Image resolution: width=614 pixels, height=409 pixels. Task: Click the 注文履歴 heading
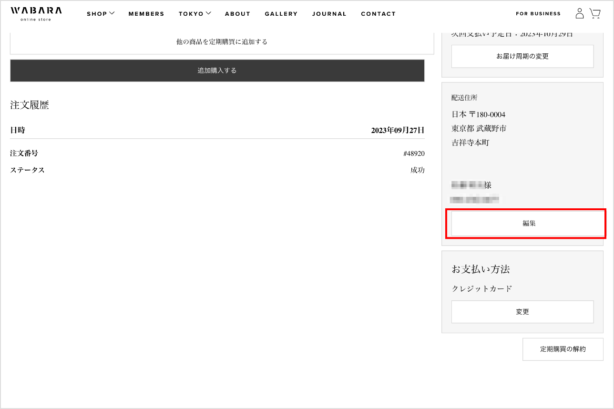tap(30, 105)
